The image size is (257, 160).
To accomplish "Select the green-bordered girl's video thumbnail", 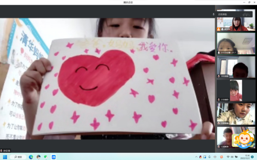I will (236, 44).
